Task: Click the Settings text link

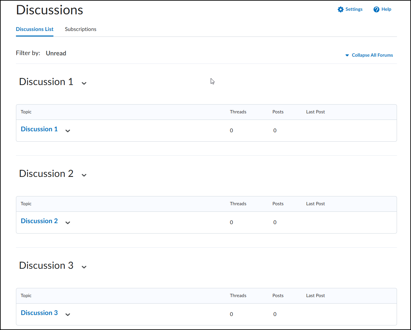Action: click(x=354, y=9)
